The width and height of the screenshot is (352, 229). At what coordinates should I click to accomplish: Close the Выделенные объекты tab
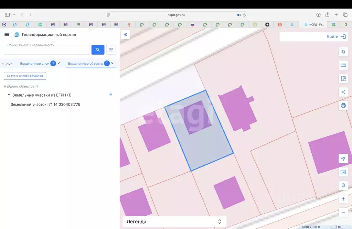click(x=113, y=64)
